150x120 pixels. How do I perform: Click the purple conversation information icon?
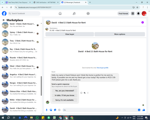click(x=142, y=22)
